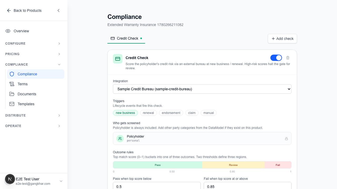Expand the OPERATE section
The height and width of the screenshot is (189, 337).
tap(33, 126)
